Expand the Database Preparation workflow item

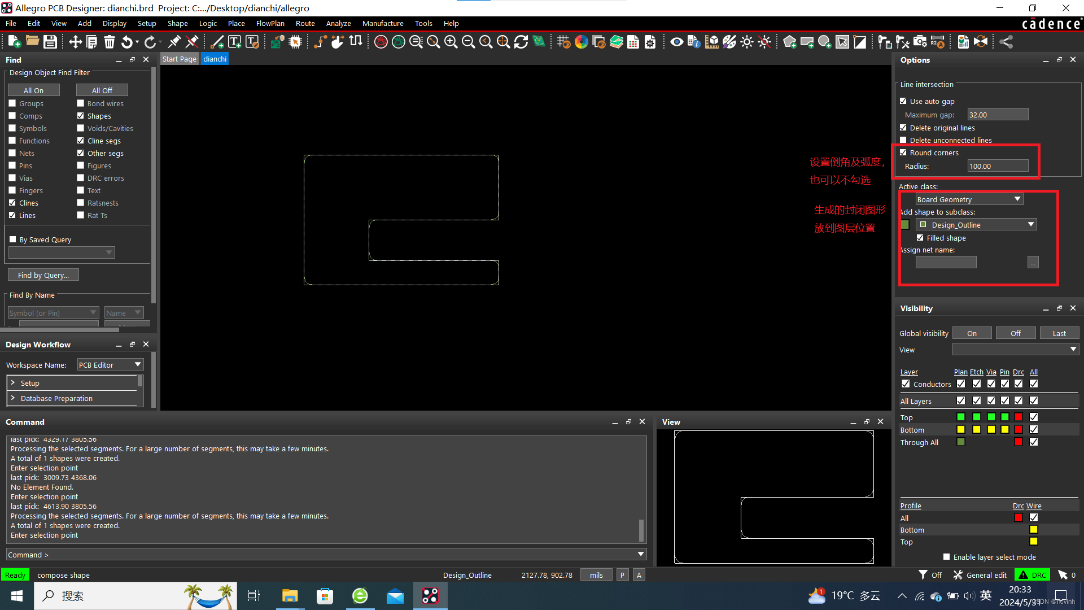coord(13,398)
